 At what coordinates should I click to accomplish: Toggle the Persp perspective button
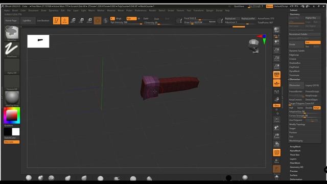277,75
